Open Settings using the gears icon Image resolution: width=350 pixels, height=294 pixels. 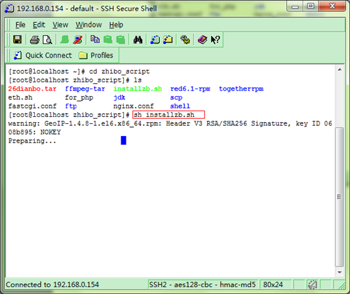(x=185, y=40)
